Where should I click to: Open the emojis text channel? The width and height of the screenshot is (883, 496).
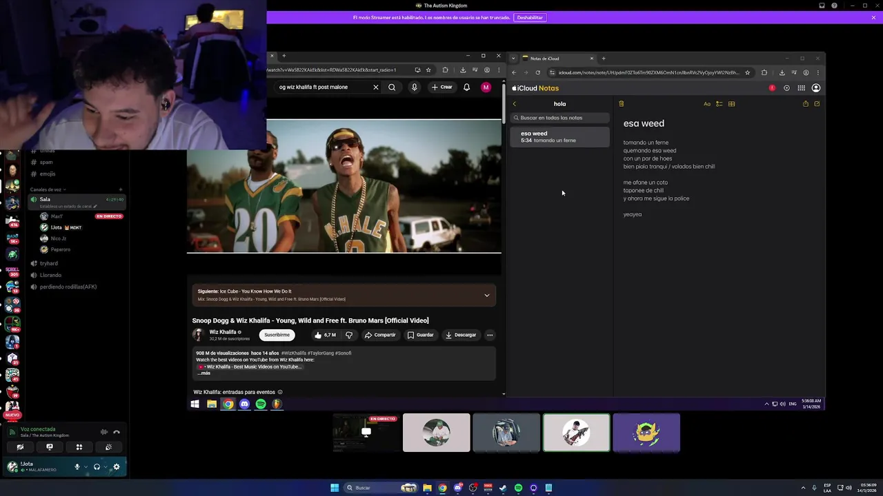[x=48, y=174]
